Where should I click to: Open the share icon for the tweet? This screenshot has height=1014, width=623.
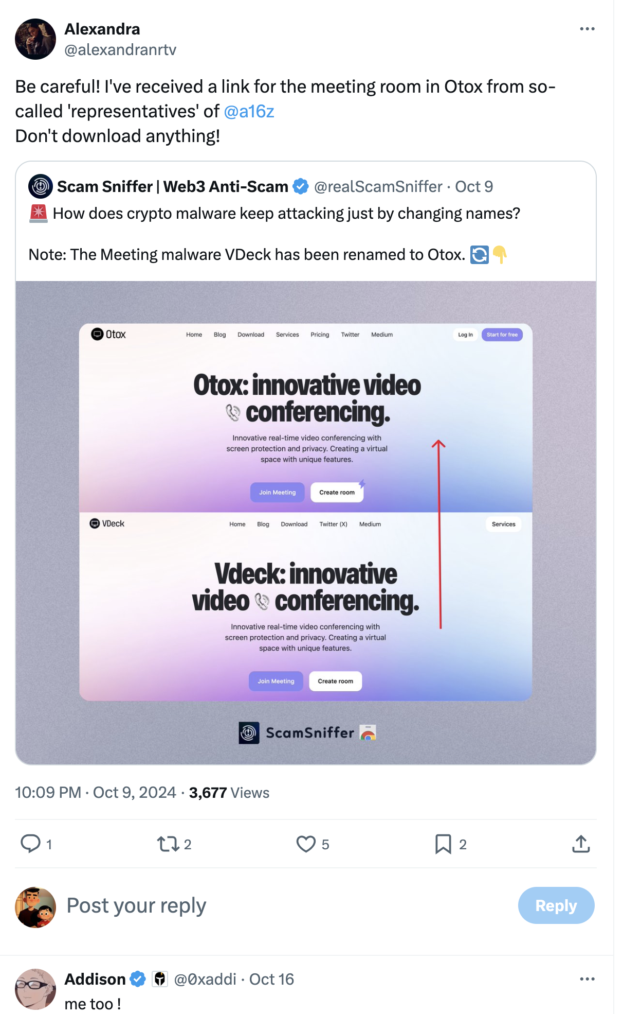pos(581,844)
